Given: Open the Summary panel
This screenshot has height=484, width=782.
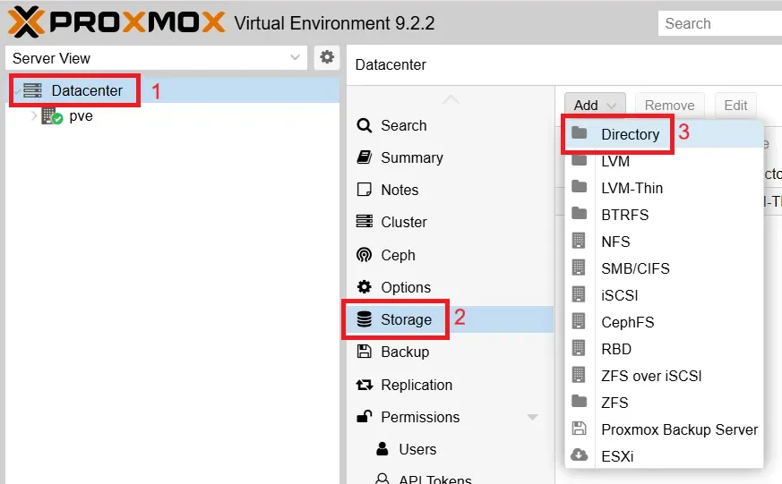Looking at the screenshot, I should [450, 157].
